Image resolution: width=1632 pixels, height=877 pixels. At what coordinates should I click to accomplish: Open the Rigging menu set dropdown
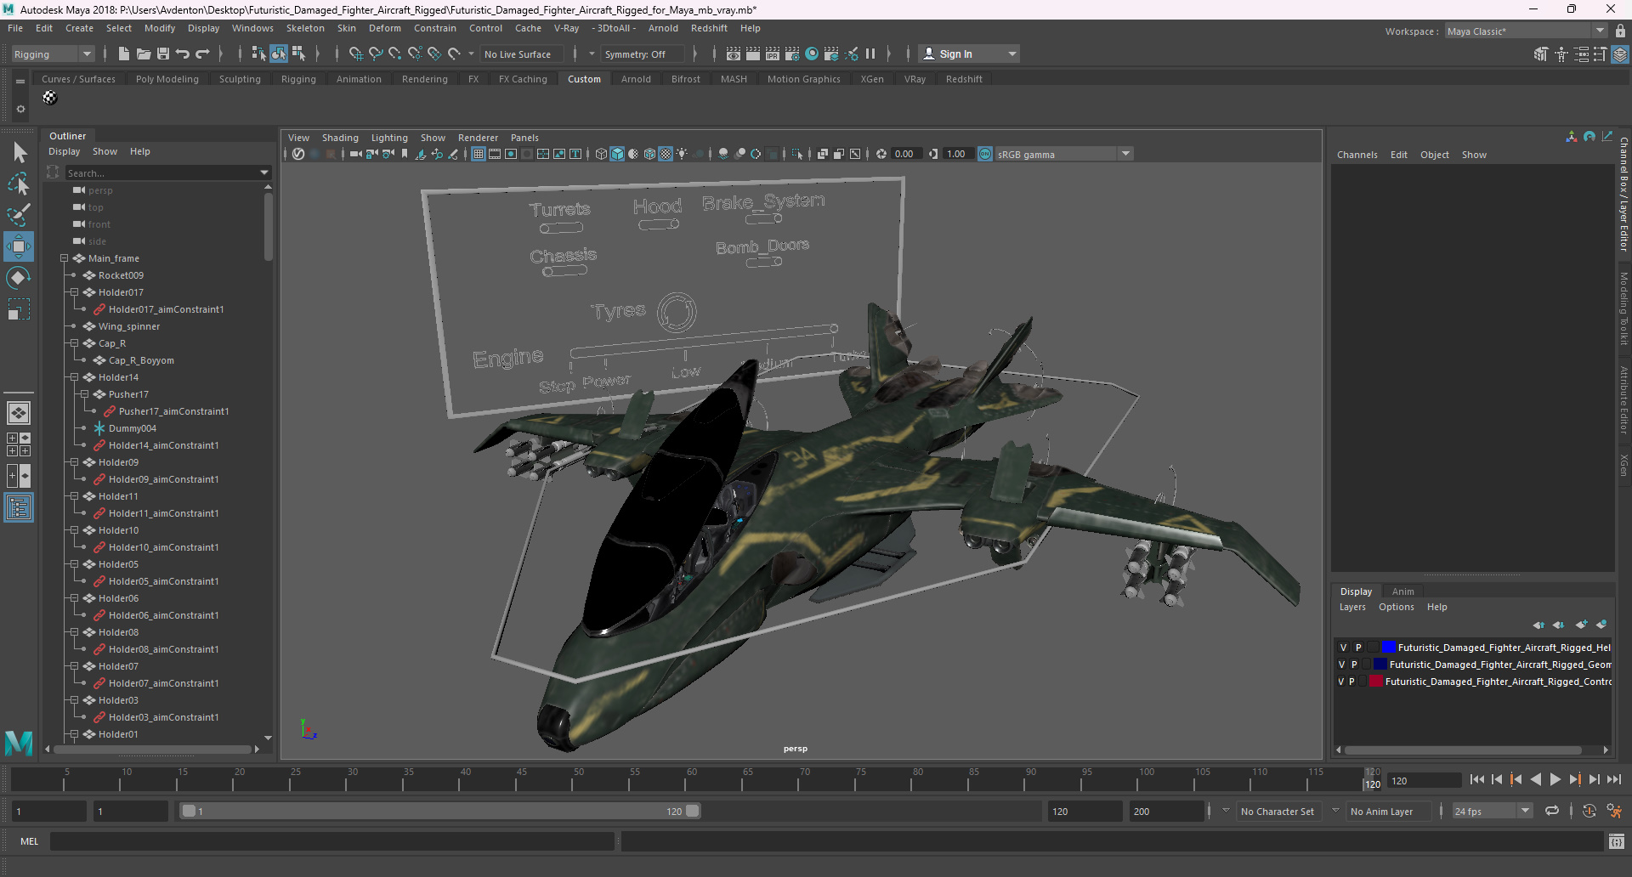click(x=52, y=54)
